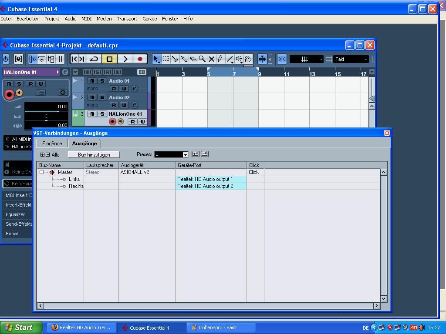Pick the Split scissors tool
This screenshot has height=334, width=446.
click(x=175, y=59)
